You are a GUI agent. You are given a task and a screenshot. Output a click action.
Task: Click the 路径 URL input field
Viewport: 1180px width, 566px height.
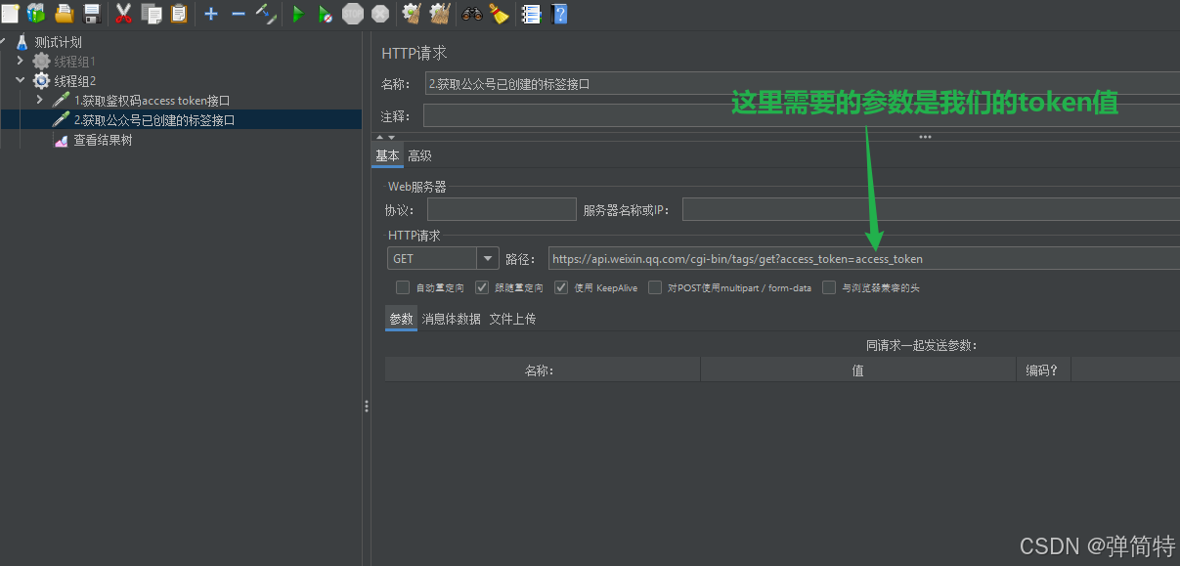pyautogui.click(x=782, y=257)
